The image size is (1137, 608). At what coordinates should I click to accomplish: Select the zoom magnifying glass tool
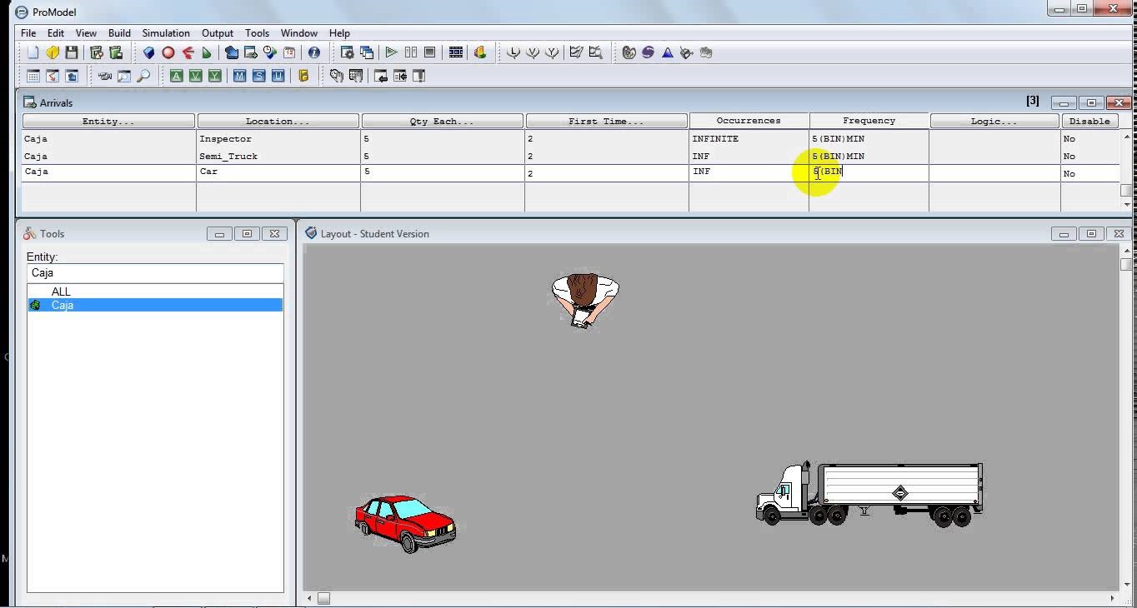(x=143, y=75)
